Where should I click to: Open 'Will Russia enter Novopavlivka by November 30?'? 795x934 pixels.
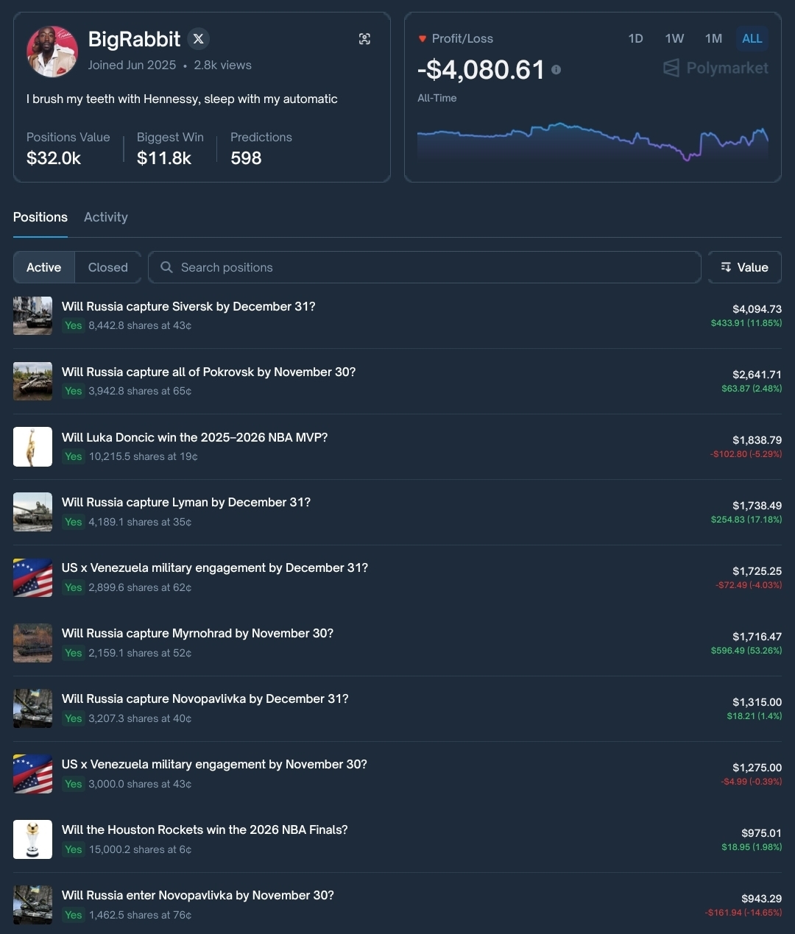[198, 895]
